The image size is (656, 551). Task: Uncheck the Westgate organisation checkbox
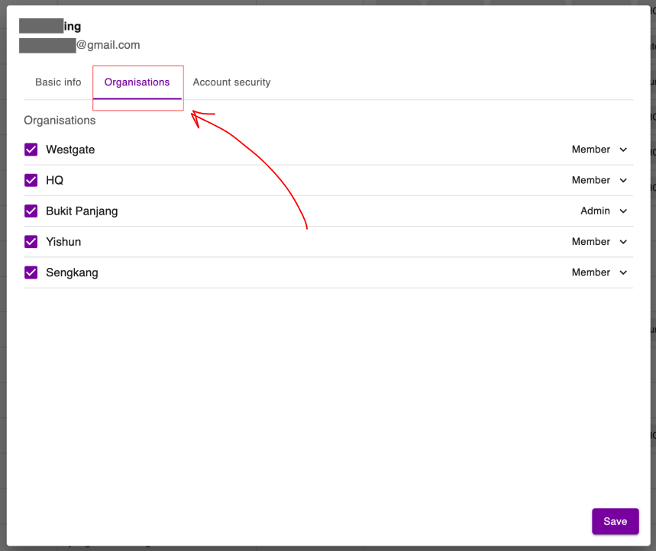pos(31,150)
